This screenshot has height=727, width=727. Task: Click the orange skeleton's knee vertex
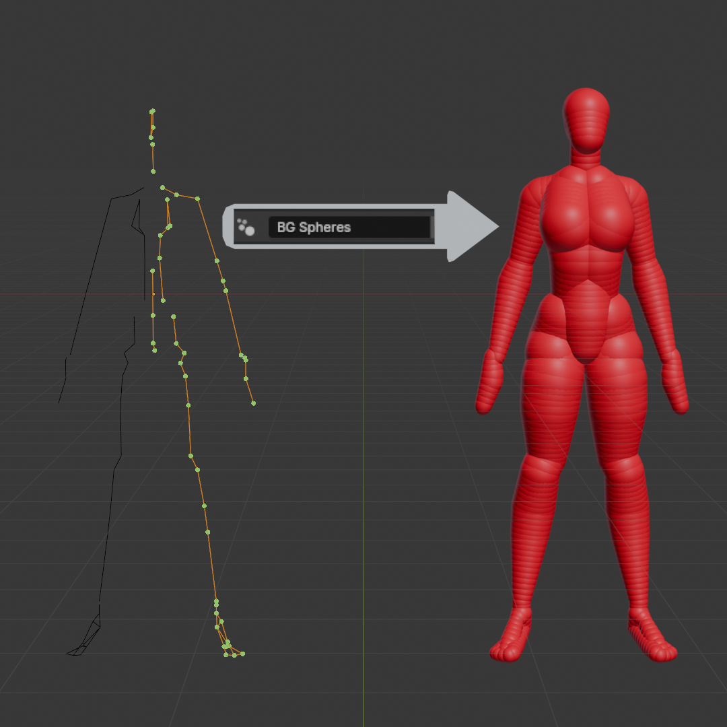point(191,456)
